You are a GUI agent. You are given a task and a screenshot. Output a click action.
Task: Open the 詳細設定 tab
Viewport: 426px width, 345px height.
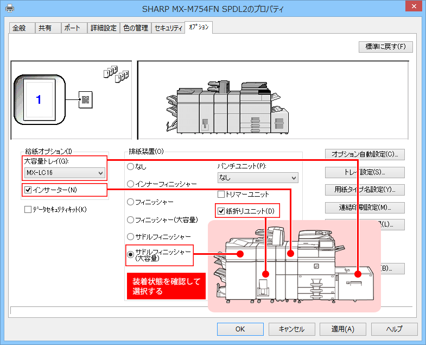click(103, 28)
